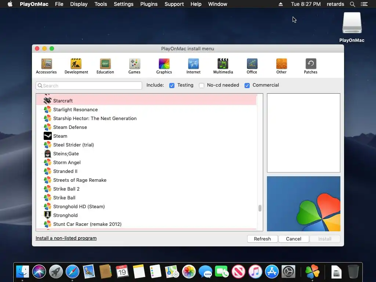Image resolution: width=376 pixels, height=282 pixels.
Task: Open the PlayOnMac application menu
Action: coord(34,4)
